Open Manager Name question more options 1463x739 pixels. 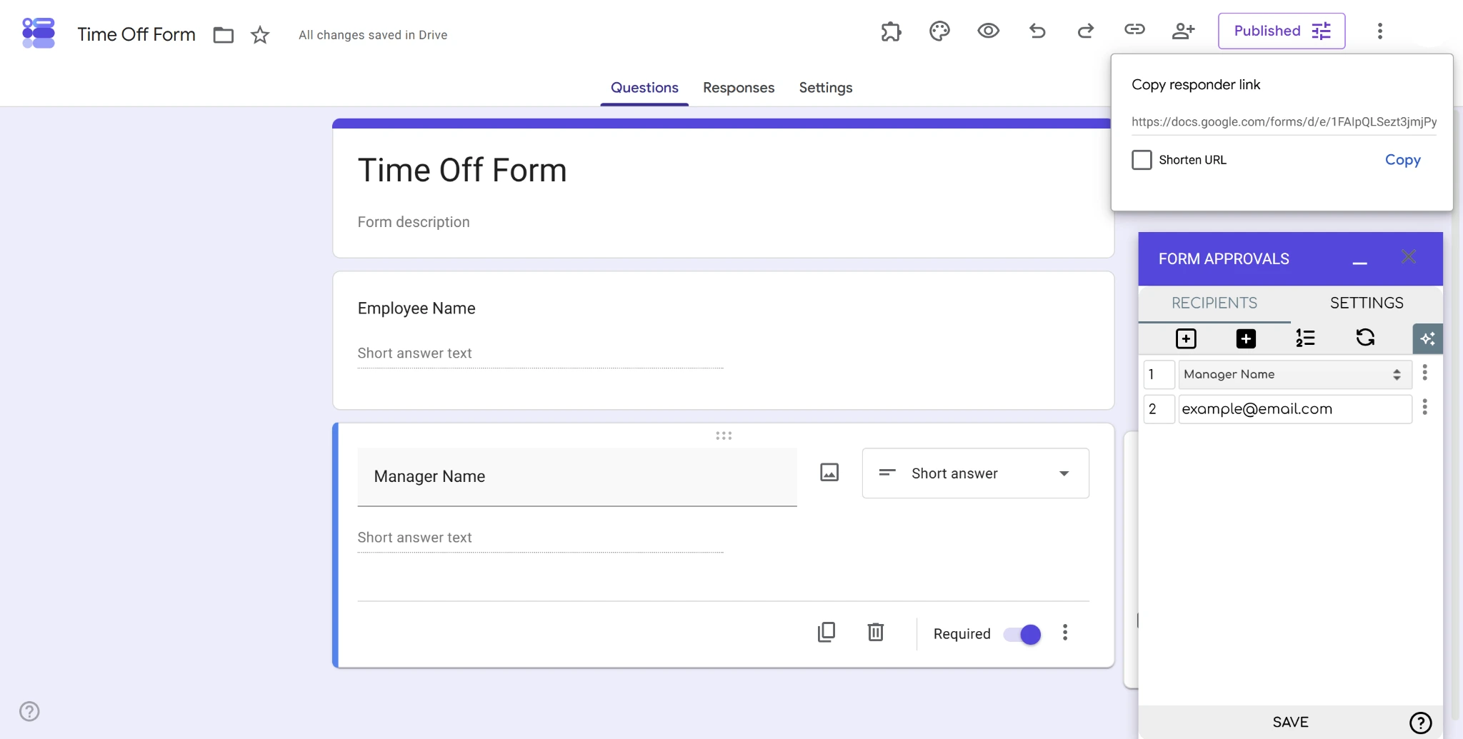(x=1065, y=633)
